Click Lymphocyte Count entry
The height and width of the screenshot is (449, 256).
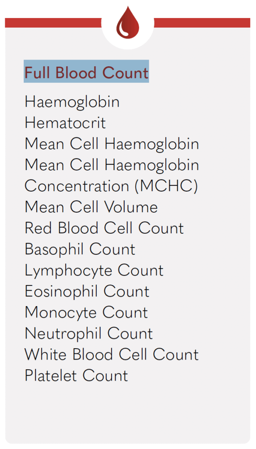tap(94, 270)
